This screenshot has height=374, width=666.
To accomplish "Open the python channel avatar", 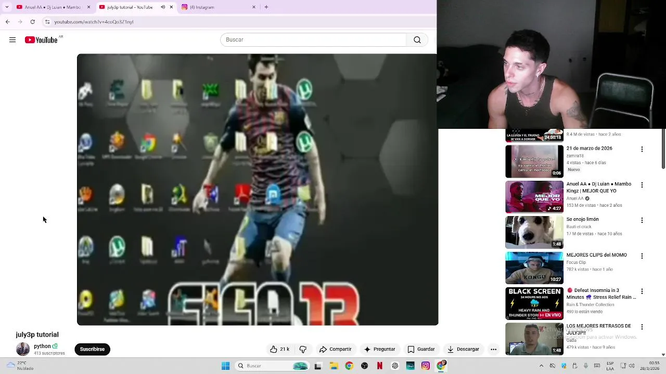I will 23,349.
